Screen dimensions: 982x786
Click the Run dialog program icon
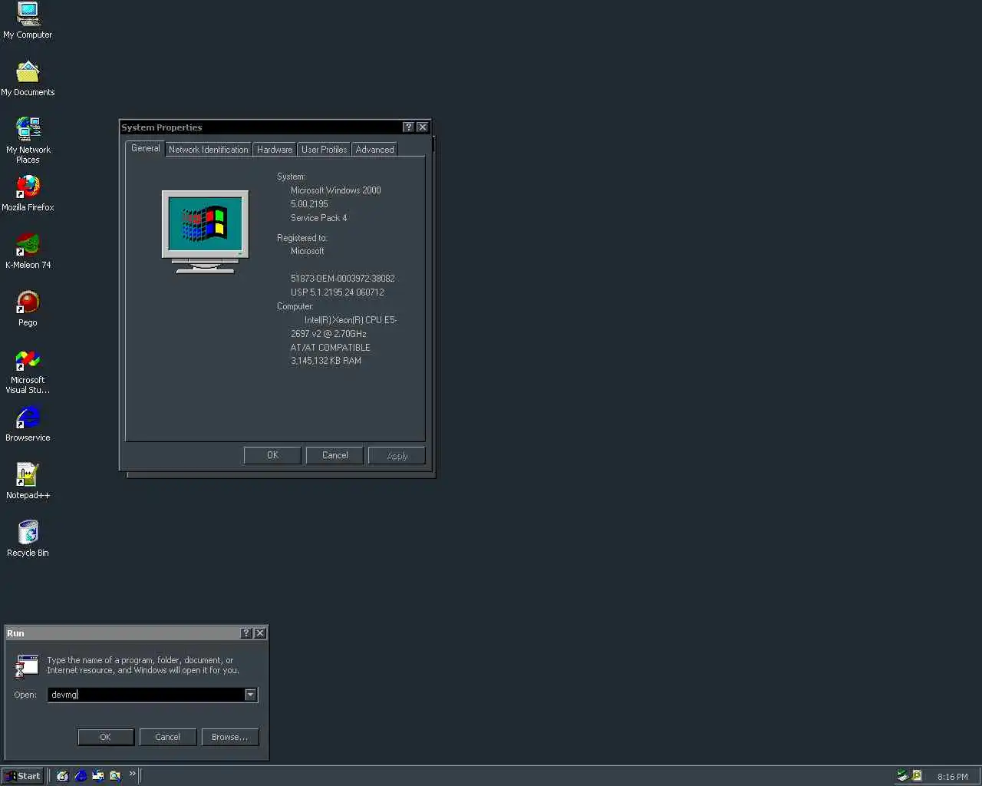(27, 666)
